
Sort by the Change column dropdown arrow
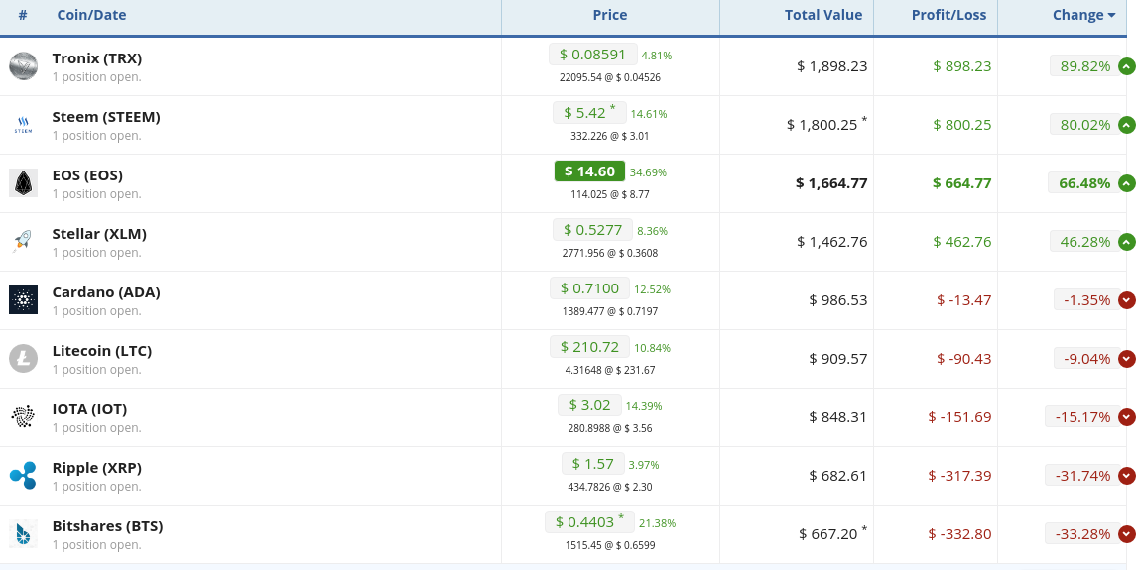click(x=1111, y=15)
